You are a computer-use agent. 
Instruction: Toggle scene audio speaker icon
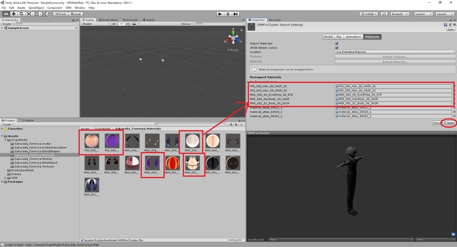pos(128,24)
